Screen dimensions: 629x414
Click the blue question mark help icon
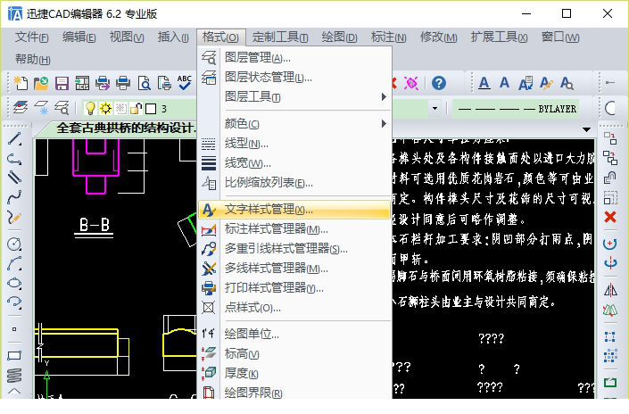click(439, 83)
